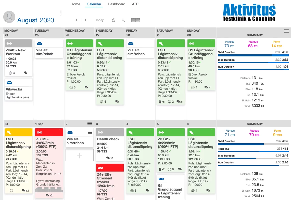Add new workout on September 2
291x200 pixels.
pos(79,155)
